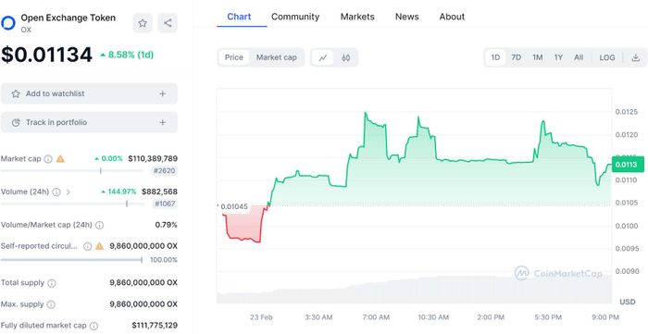Expand Volume (24h) chevron arrow
This screenshot has height=334, width=648.
pyautogui.click(x=69, y=192)
